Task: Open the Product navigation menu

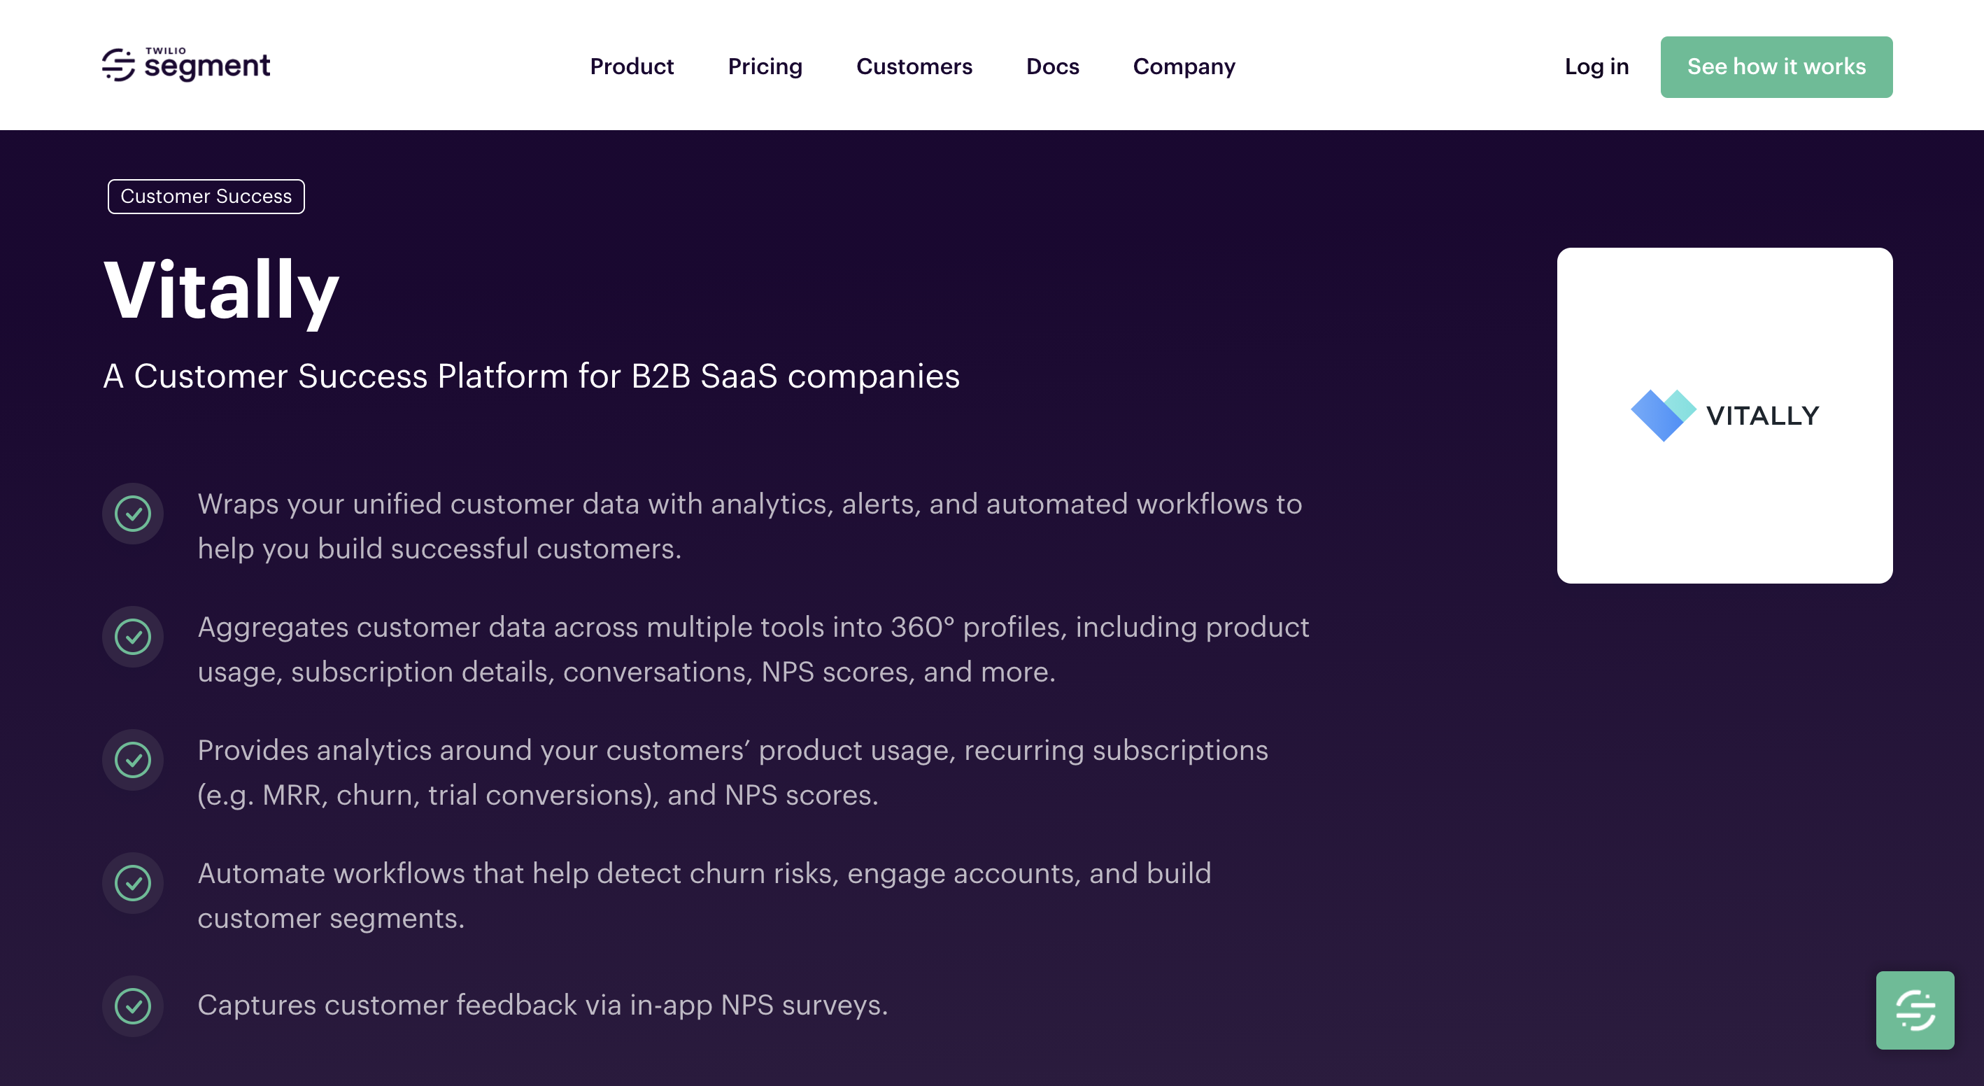Action: point(632,67)
